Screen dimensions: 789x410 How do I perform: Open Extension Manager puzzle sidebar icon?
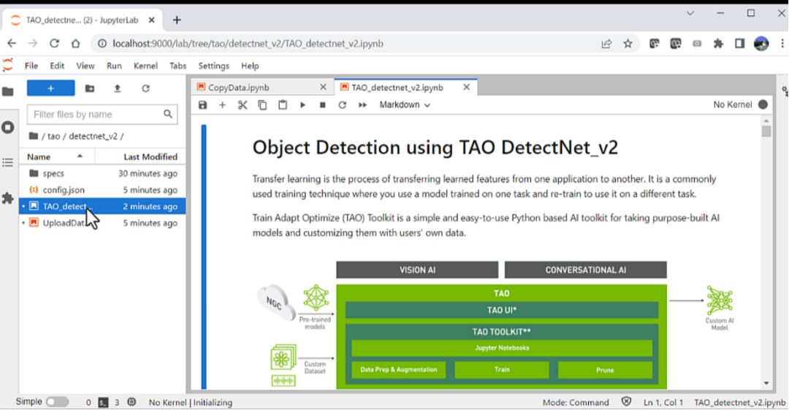coord(7,198)
